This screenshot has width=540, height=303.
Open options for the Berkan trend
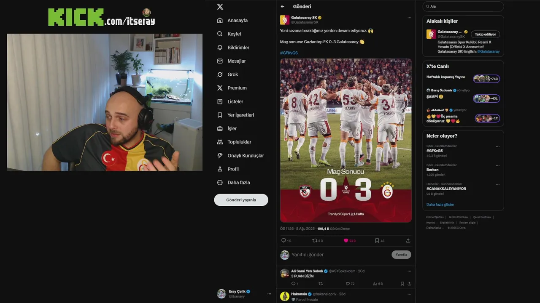point(498,166)
